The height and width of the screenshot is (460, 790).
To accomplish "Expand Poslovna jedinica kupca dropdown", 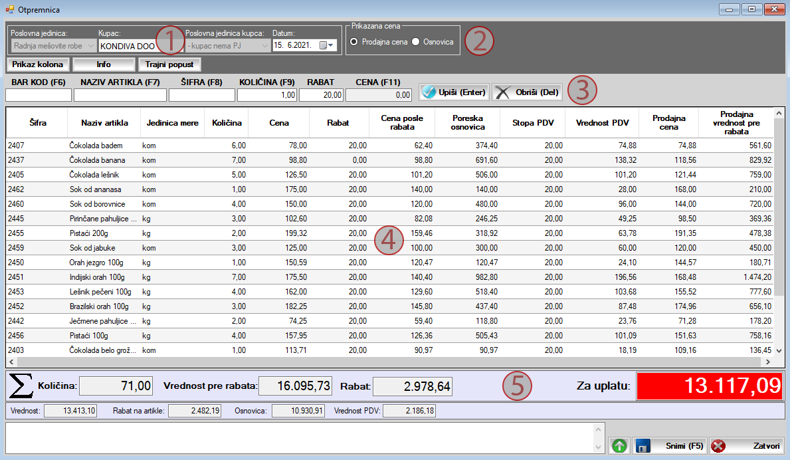I will (x=265, y=46).
